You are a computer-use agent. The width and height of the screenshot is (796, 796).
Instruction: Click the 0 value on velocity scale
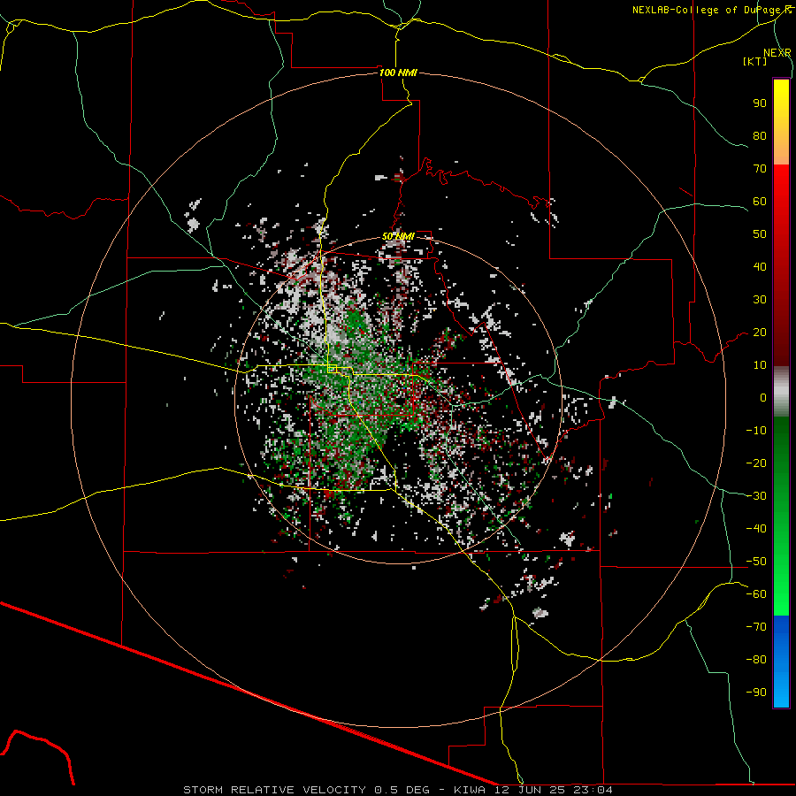click(763, 398)
